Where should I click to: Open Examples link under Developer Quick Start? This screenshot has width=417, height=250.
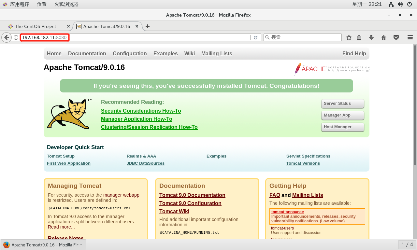coord(216,156)
